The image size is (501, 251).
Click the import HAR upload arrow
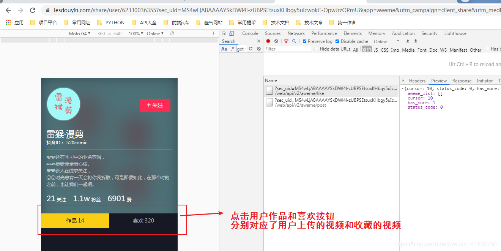point(408,41)
